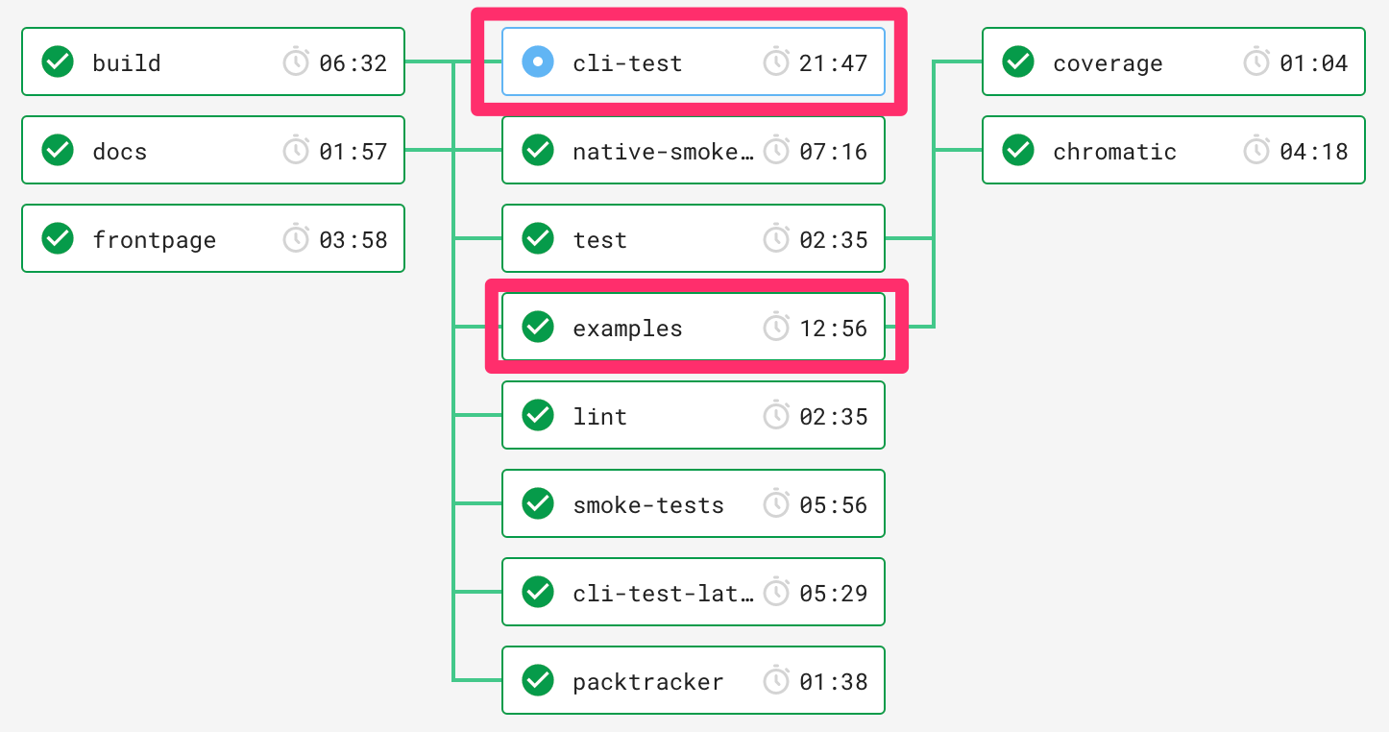Click the clock icon on the packtracker job
The width and height of the screenshot is (1389, 732).
(776, 680)
